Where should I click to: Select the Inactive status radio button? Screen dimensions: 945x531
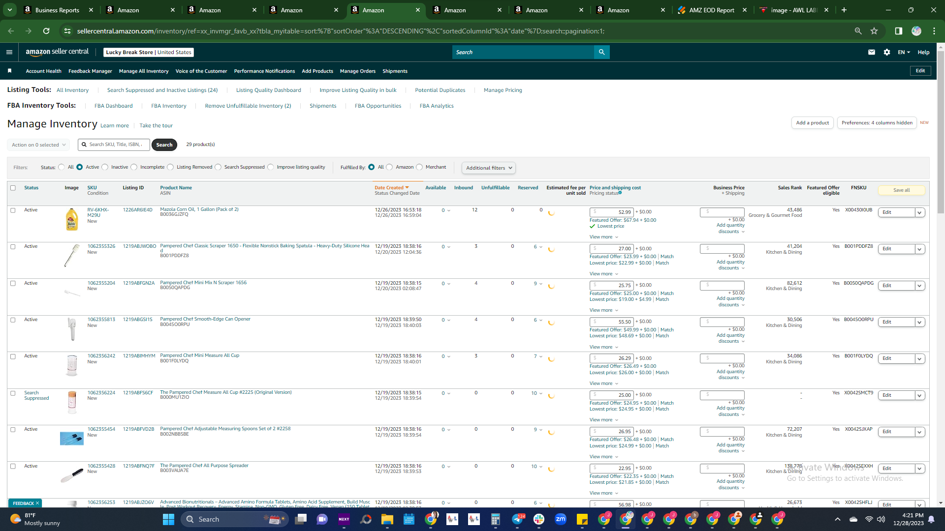pos(105,167)
